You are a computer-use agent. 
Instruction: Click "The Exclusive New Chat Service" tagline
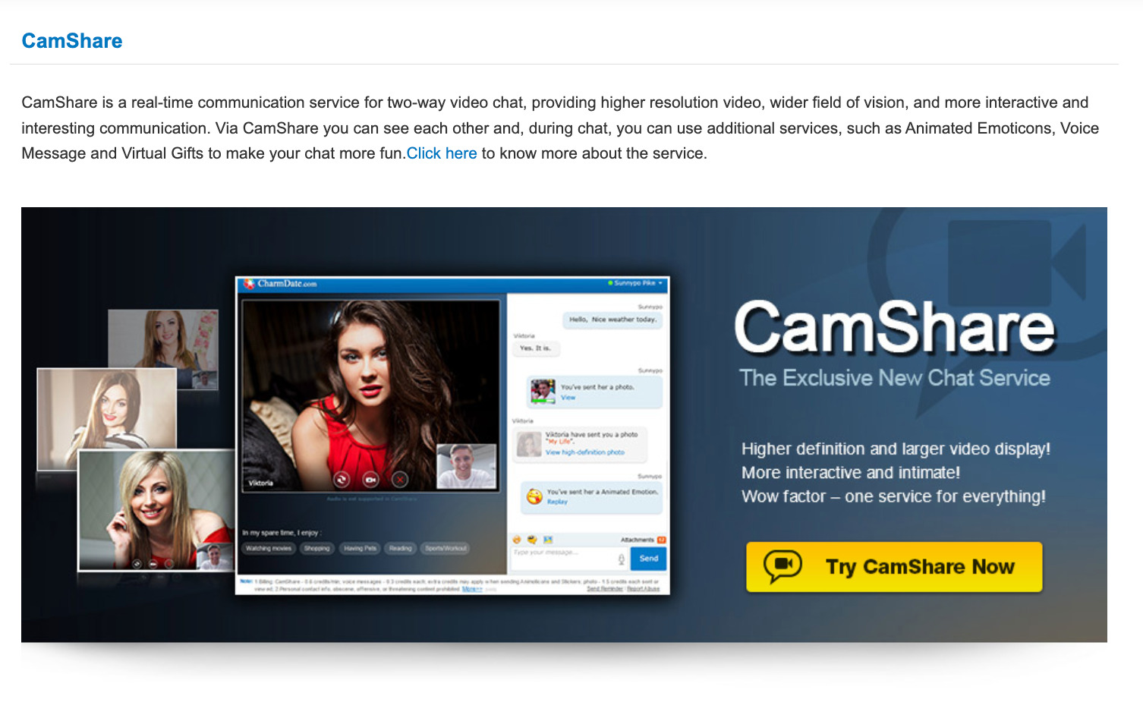(x=895, y=378)
